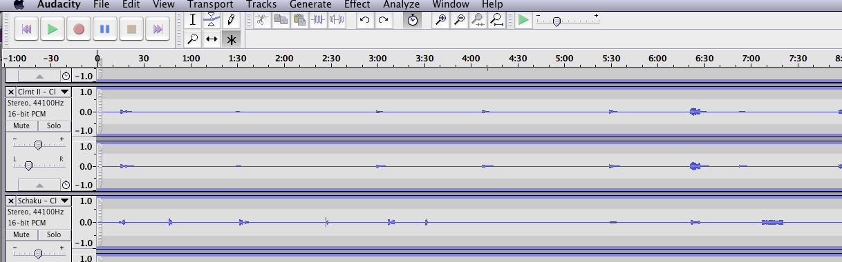Close the Schaku track
The image size is (842, 262).
11,201
